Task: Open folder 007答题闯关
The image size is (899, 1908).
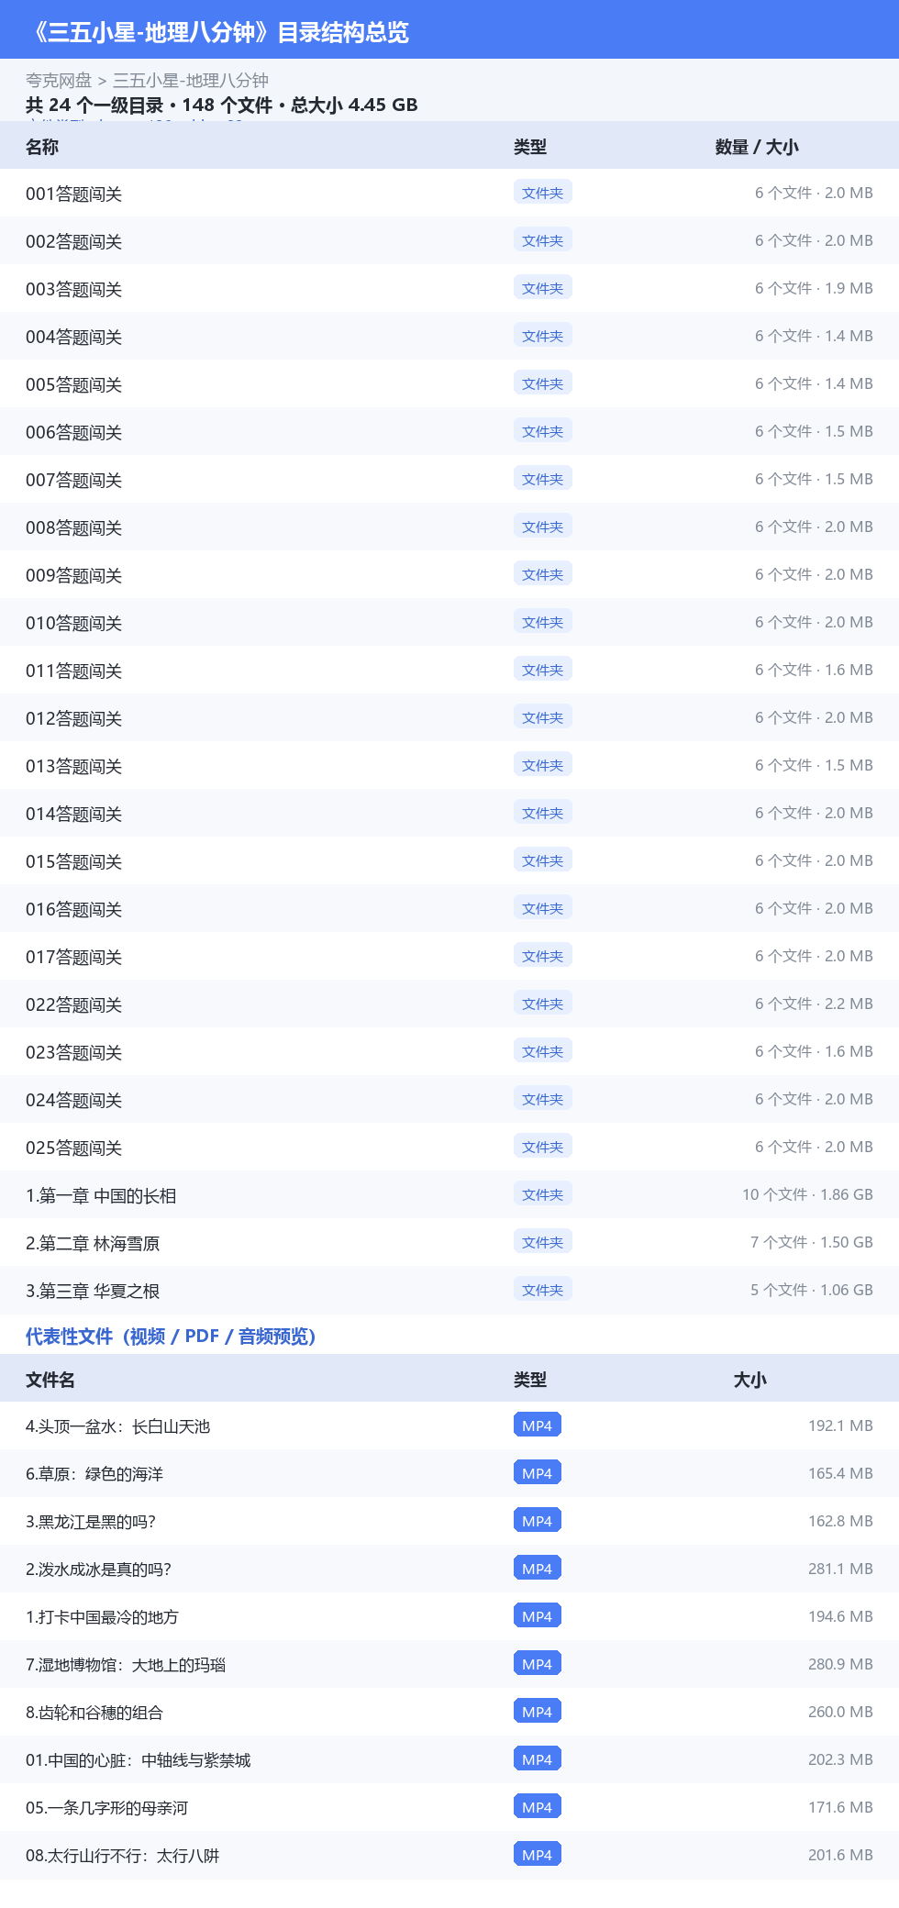Action: (449, 479)
